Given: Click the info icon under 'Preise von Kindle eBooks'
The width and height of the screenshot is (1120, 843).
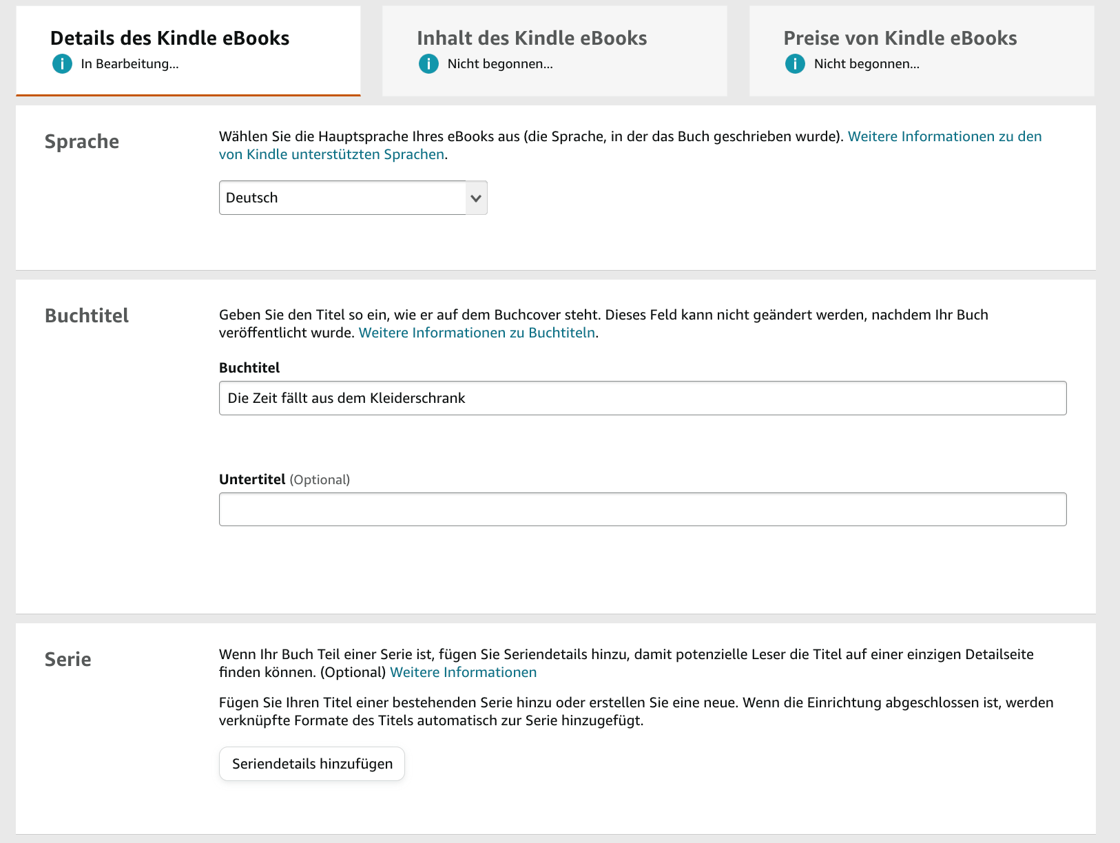Looking at the screenshot, I should click(795, 63).
